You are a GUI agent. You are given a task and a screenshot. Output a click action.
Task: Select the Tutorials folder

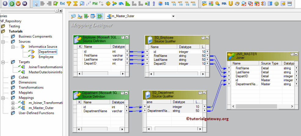[16, 31]
